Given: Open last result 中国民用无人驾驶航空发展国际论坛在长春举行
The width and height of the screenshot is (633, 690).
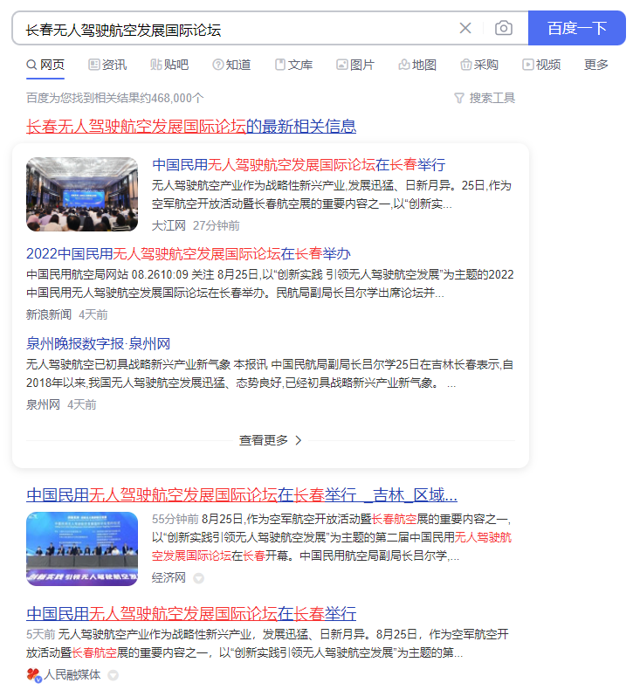Looking at the screenshot, I should [x=191, y=614].
